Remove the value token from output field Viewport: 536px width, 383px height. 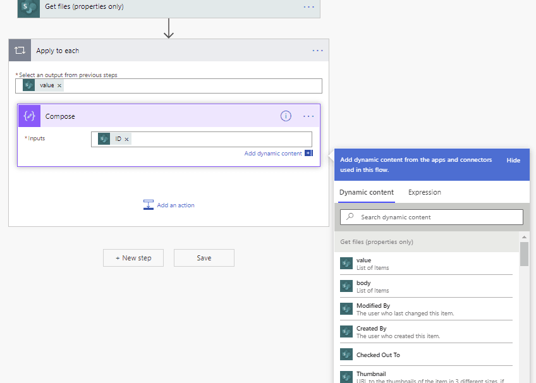[x=59, y=85]
